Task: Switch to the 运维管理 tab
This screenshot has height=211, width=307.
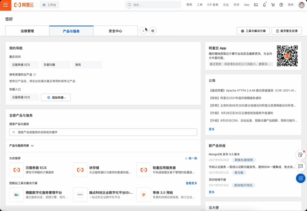Action: pyautogui.click(x=27, y=31)
